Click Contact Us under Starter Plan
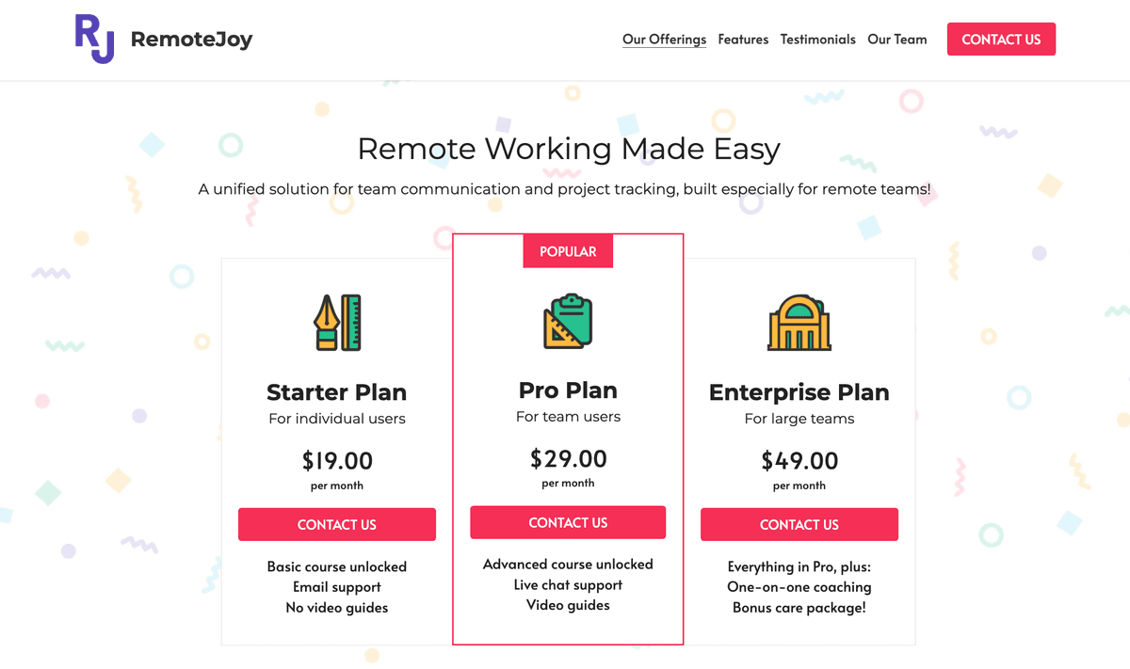Image resolution: width=1130 pixels, height=669 pixels. (x=337, y=525)
